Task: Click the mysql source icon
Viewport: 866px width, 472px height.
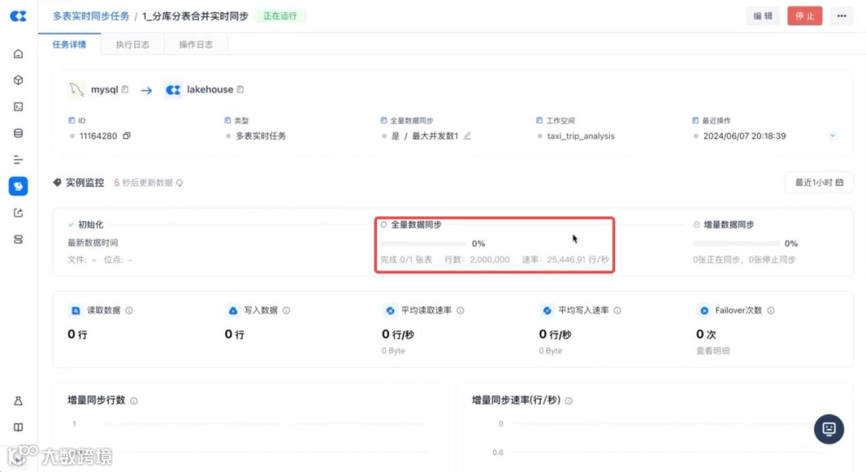Action: 76,90
